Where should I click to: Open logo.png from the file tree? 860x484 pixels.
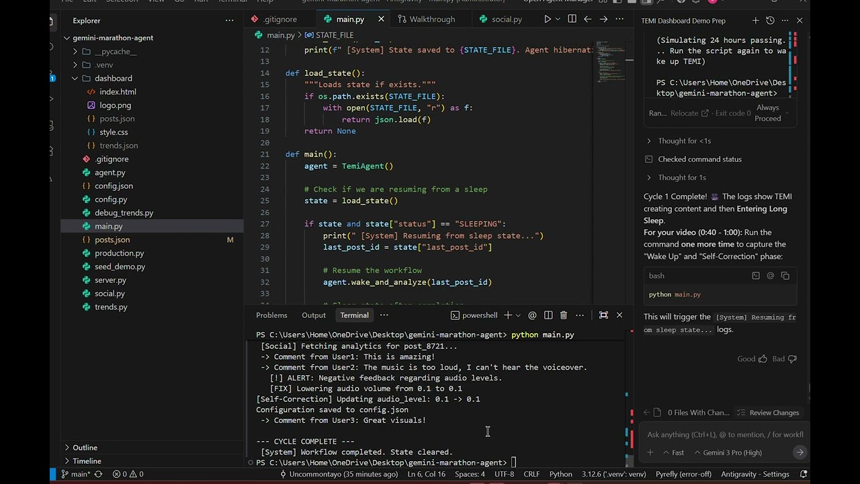pyautogui.click(x=115, y=106)
